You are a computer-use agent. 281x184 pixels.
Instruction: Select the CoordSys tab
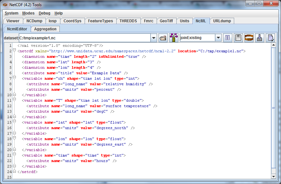click(72, 21)
